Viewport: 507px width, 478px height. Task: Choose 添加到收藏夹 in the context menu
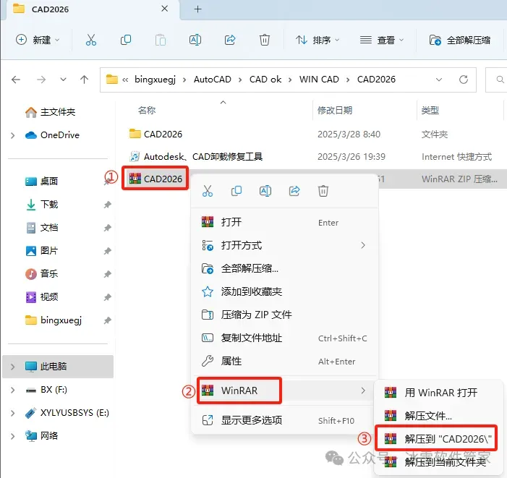(x=284, y=292)
